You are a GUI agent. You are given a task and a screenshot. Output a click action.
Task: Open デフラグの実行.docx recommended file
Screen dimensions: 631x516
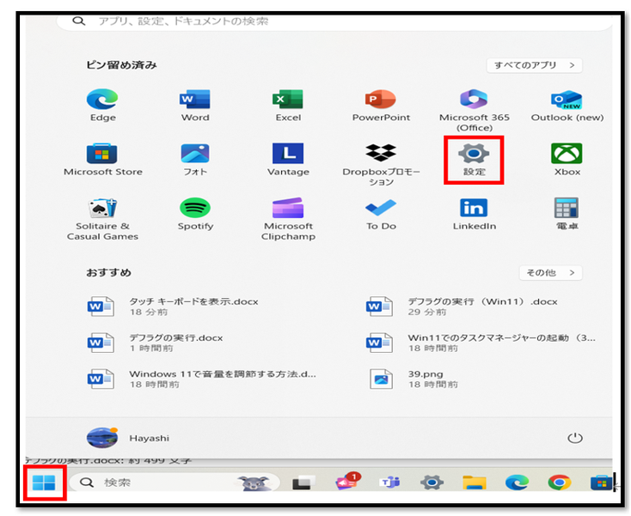pyautogui.click(x=156, y=343)
